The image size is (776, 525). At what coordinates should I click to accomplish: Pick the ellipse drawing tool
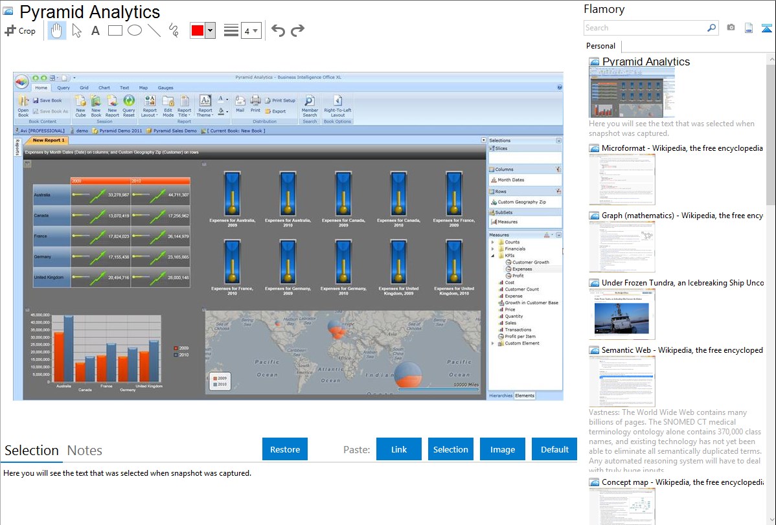click(135, 30)
